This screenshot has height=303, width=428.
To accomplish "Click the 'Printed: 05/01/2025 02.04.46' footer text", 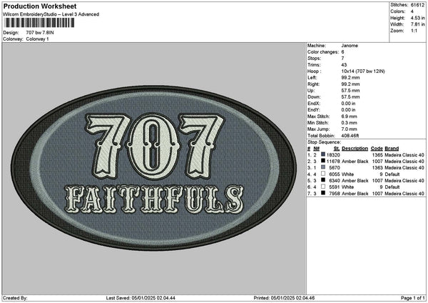I will pyautogui.click(x=284, y=298).
